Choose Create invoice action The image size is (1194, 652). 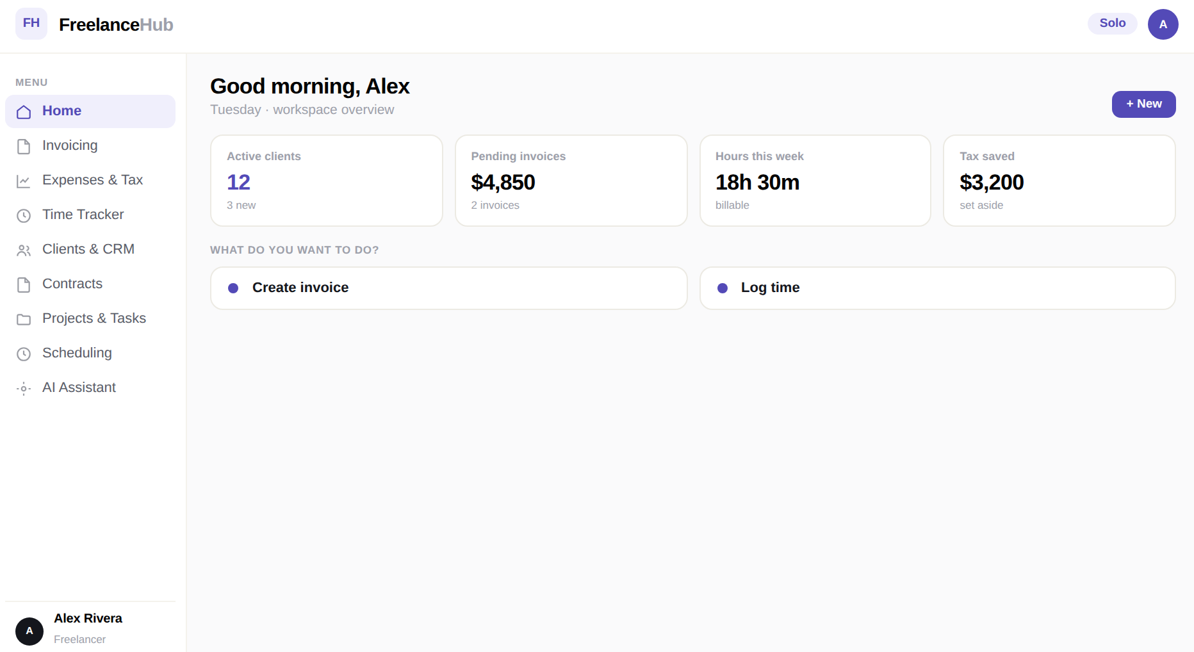tap(449, 288)
